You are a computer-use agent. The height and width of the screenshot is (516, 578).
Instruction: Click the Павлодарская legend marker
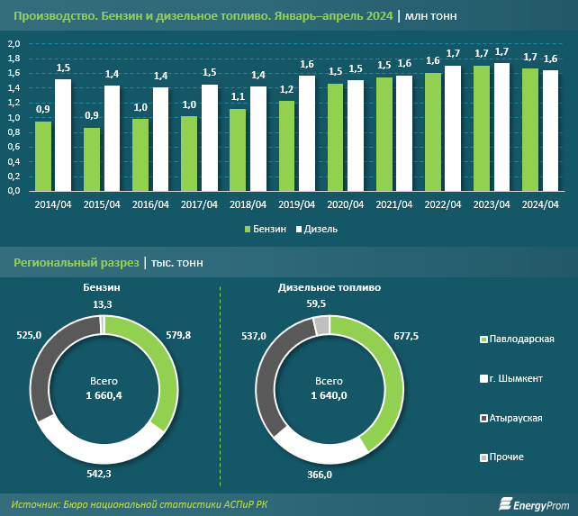point(483,339)
